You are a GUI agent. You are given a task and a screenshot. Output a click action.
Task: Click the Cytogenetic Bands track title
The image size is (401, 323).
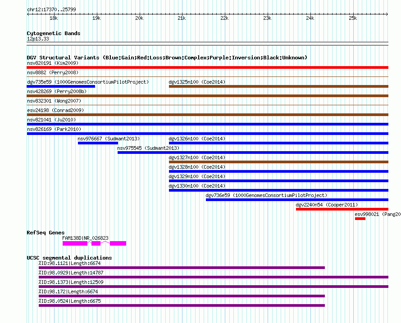54,33
